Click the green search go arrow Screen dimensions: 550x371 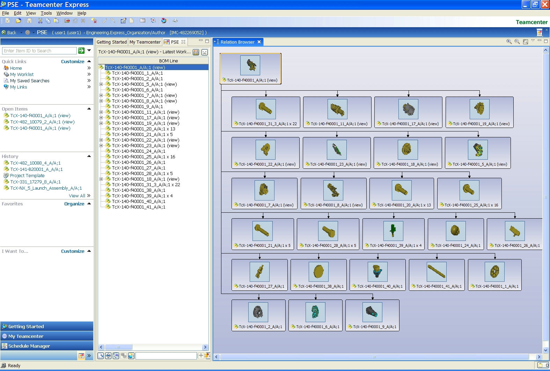tap(81, 51)
